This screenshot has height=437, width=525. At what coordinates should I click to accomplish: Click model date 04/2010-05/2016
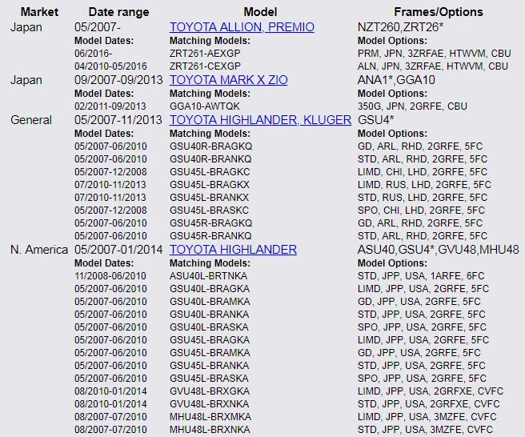(x=110, y=66)
